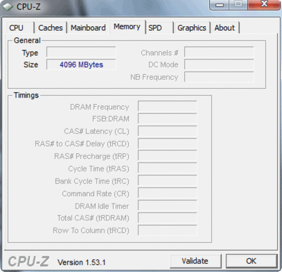The image size is (282, 272).
Task: Click the RAS# Precharge (tRP) field
Action: pyautogui.click(x=167, y=155)
